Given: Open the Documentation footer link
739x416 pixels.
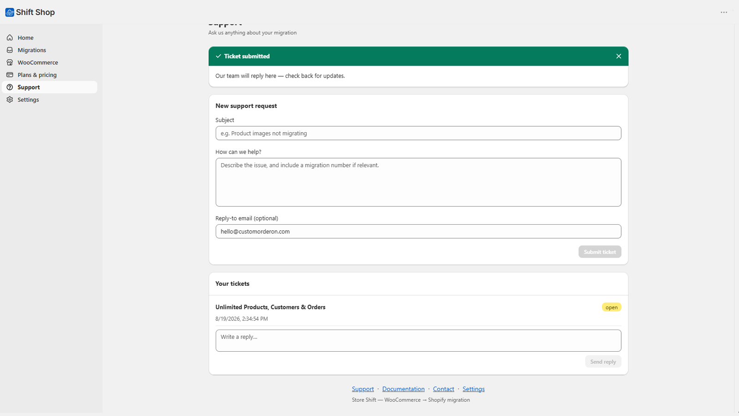Looking at the screenshot, I should (x=403, y=389).
